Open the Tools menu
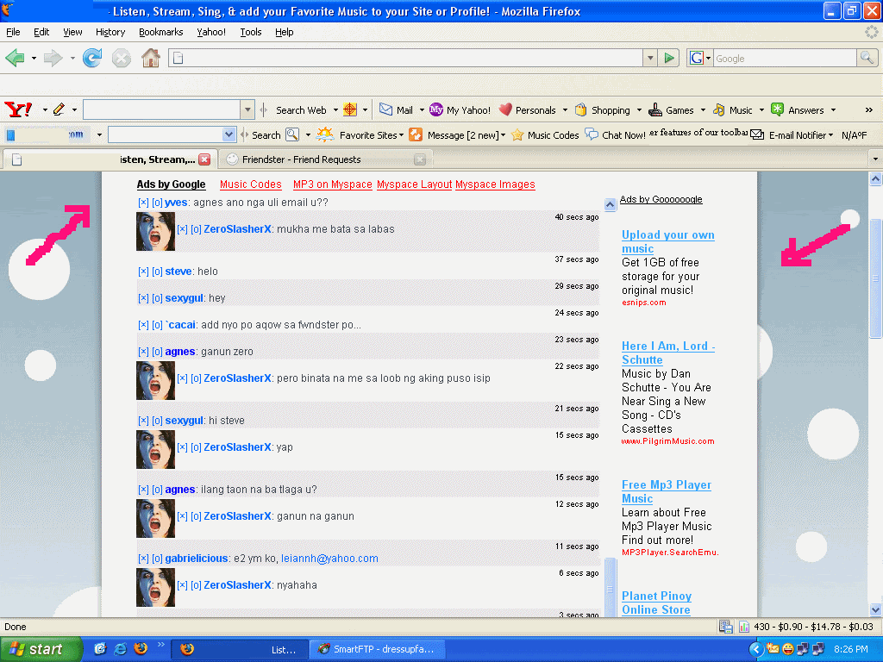 click(x=251, y=32)
